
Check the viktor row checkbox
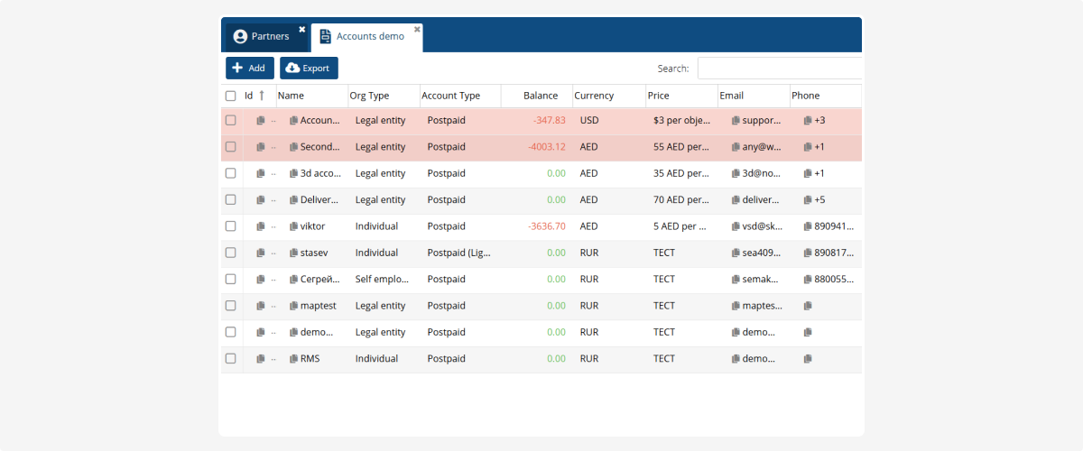tap(231, 226)
